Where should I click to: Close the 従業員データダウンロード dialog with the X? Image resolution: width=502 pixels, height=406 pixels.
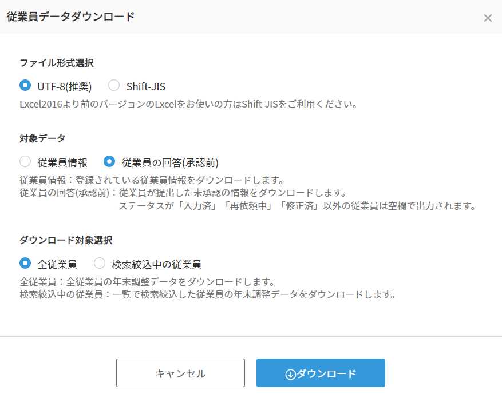click(488, 18)
